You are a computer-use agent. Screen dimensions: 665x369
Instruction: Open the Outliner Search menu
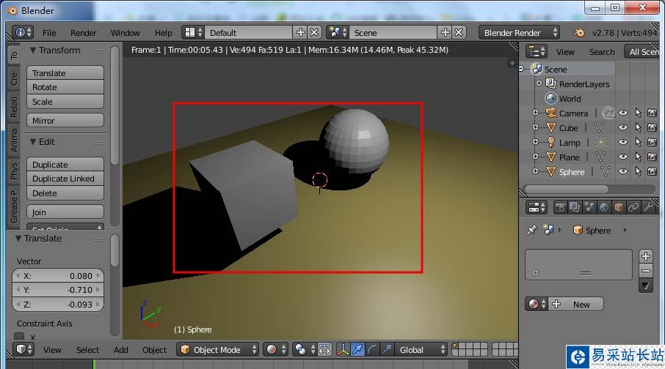tap(601, 52)
